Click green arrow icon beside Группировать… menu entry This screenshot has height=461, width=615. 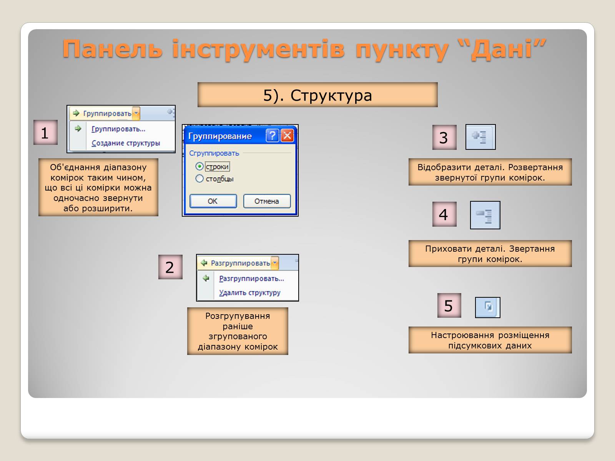click(78, 129)
